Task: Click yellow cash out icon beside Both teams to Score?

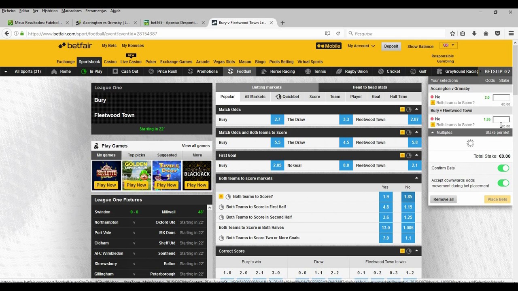Action: click(221, 196)
